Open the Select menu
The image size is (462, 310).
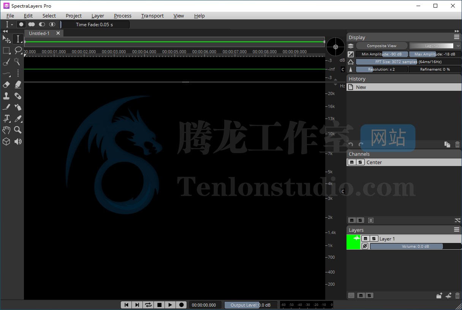coord(49,16)
